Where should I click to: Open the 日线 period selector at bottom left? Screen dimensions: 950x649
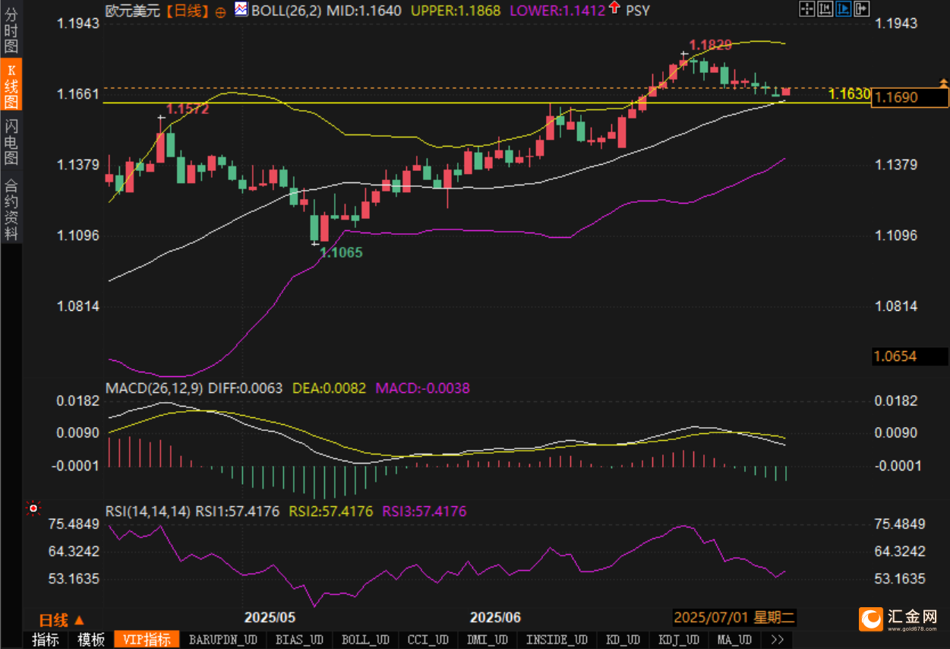(62, 619)
